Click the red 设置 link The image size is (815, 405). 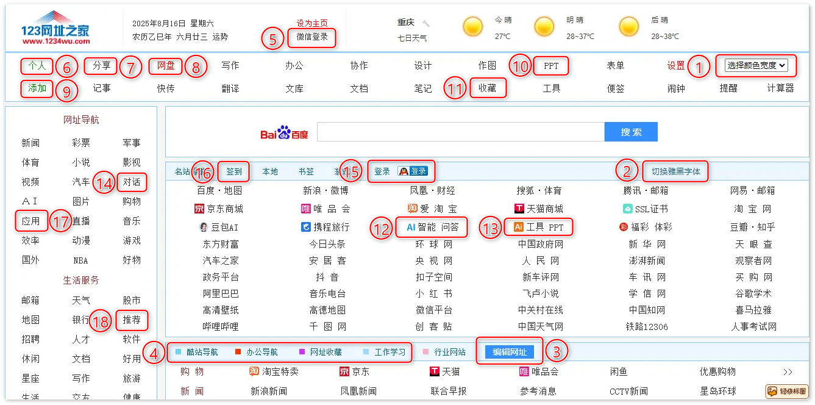[x=676, y=65]
